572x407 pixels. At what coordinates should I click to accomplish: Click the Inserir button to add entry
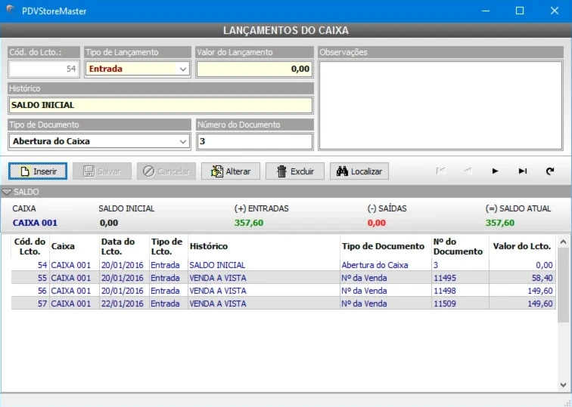pyautogui.click(x=38, y=171)
